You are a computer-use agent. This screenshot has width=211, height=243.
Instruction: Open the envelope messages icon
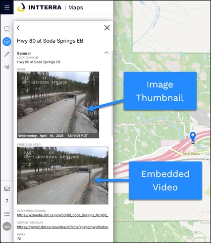(7, 189)
